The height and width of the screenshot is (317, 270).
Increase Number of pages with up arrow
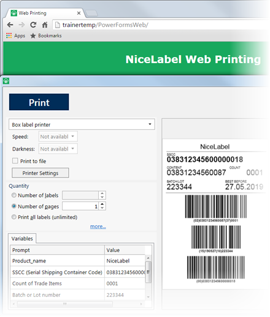coord(102,204)
